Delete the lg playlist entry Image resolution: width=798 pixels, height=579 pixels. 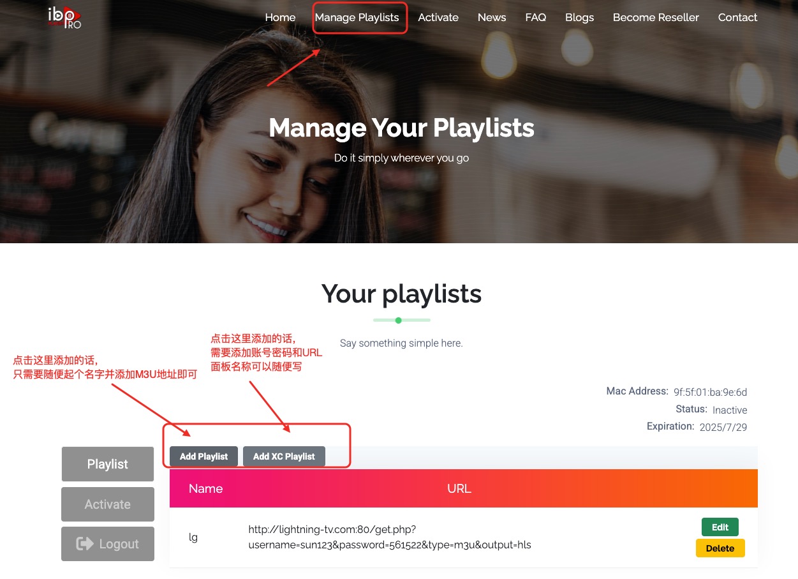(x=720, y=548)
